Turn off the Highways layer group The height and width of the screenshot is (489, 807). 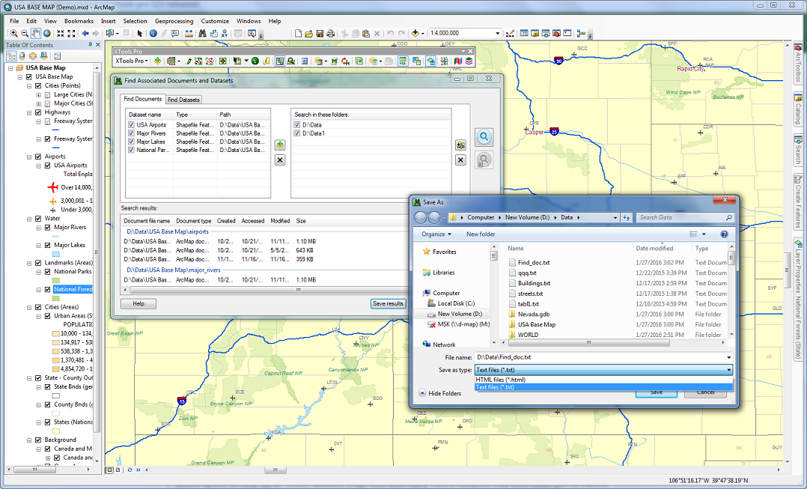coord(38,112)
